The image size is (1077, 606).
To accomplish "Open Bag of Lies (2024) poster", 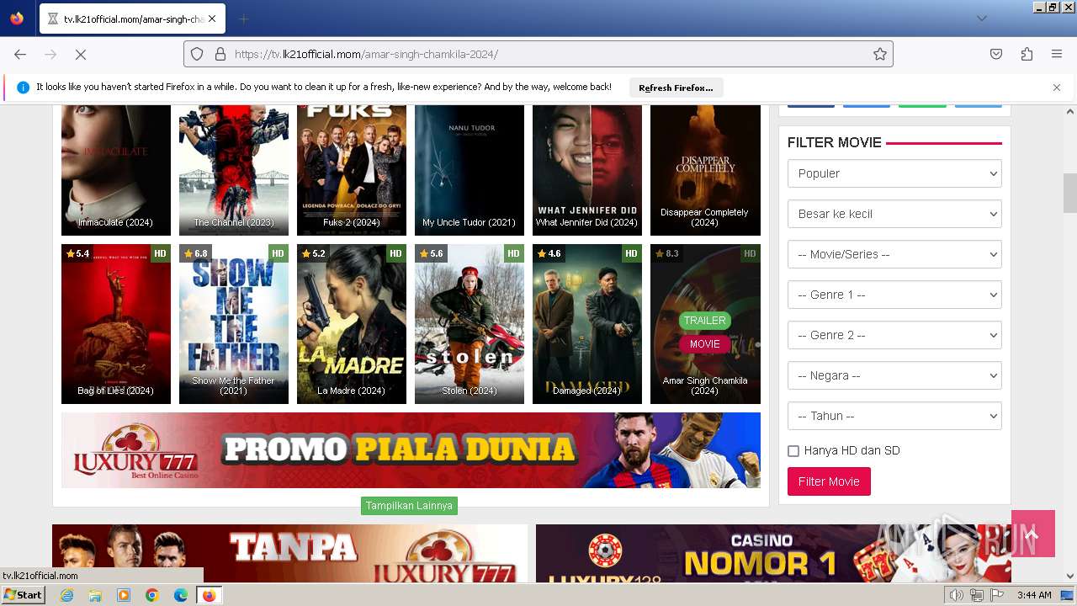I will click(x=116, y=324).
